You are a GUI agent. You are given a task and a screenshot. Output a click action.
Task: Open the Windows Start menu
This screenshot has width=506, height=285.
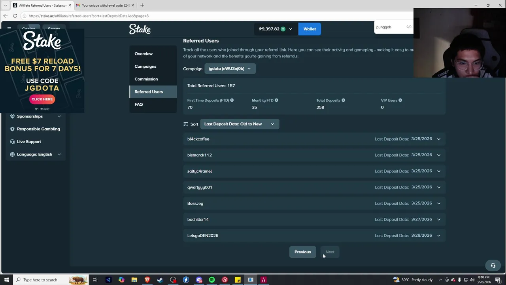pos(6,280)
